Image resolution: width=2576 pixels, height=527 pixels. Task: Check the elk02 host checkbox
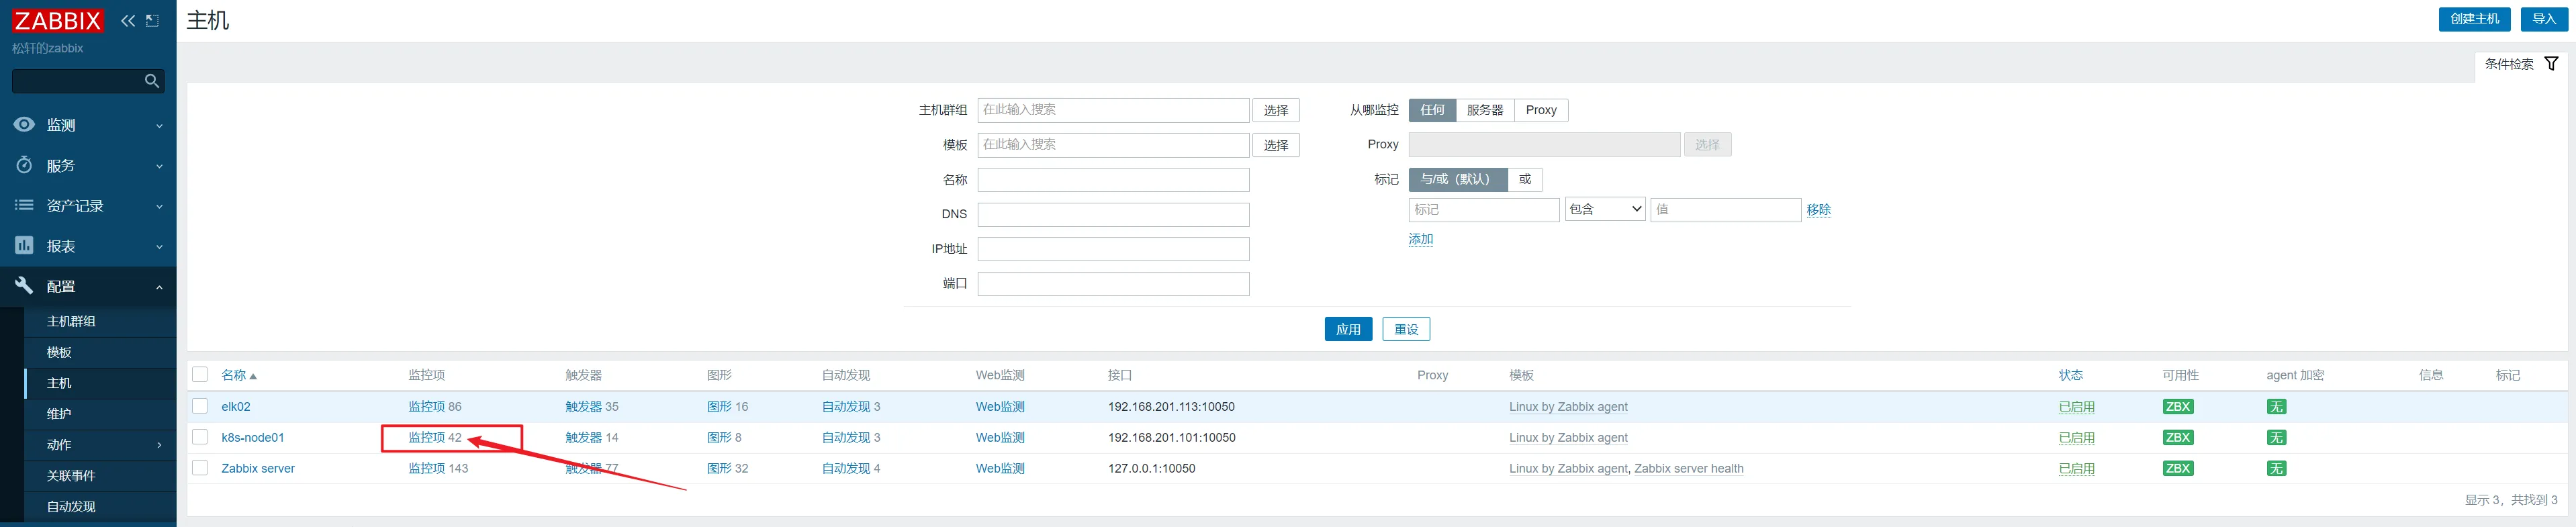200,406
